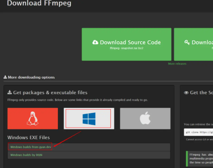Select the Linux penguin icon tile
This screenshot has width=213, height=168.
33,119
